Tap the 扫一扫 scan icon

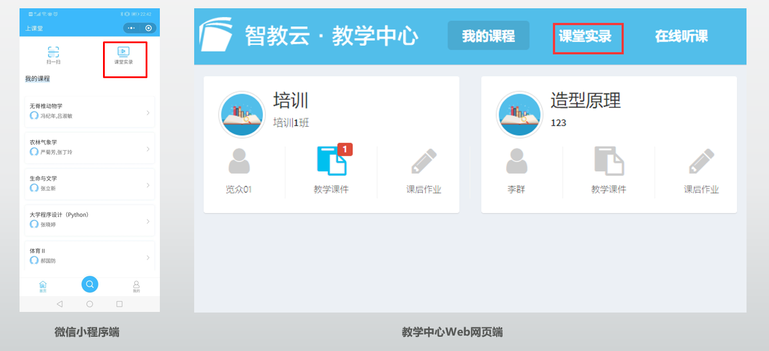click(54, 52)
